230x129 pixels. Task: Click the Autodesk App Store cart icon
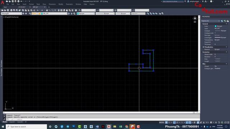pyautogui.click(x=203, y=1)
